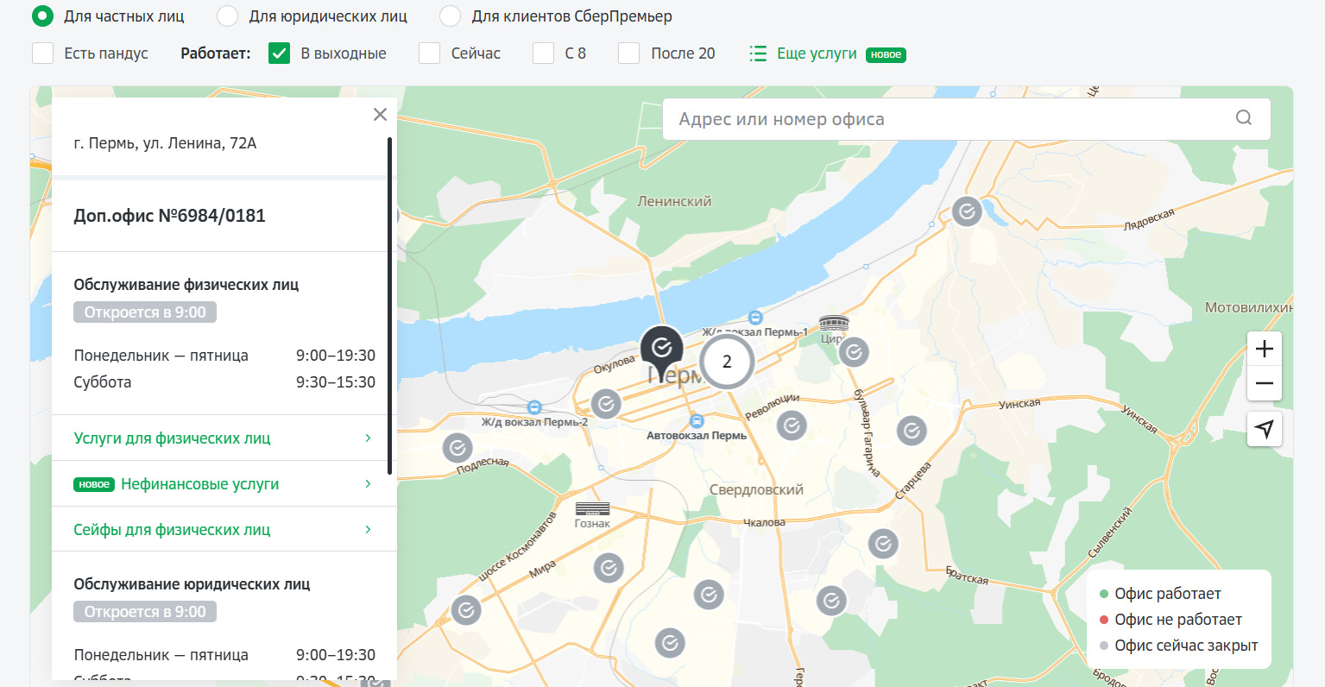Click Ленинский district label on map
Image resolution: width=1325 pixels, height=687 pixels.
[x=674, y=201]
